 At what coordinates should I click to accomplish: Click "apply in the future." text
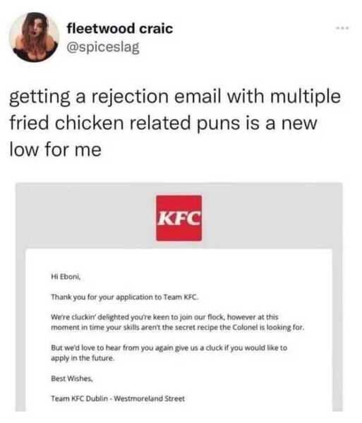(x=83, y=358)
